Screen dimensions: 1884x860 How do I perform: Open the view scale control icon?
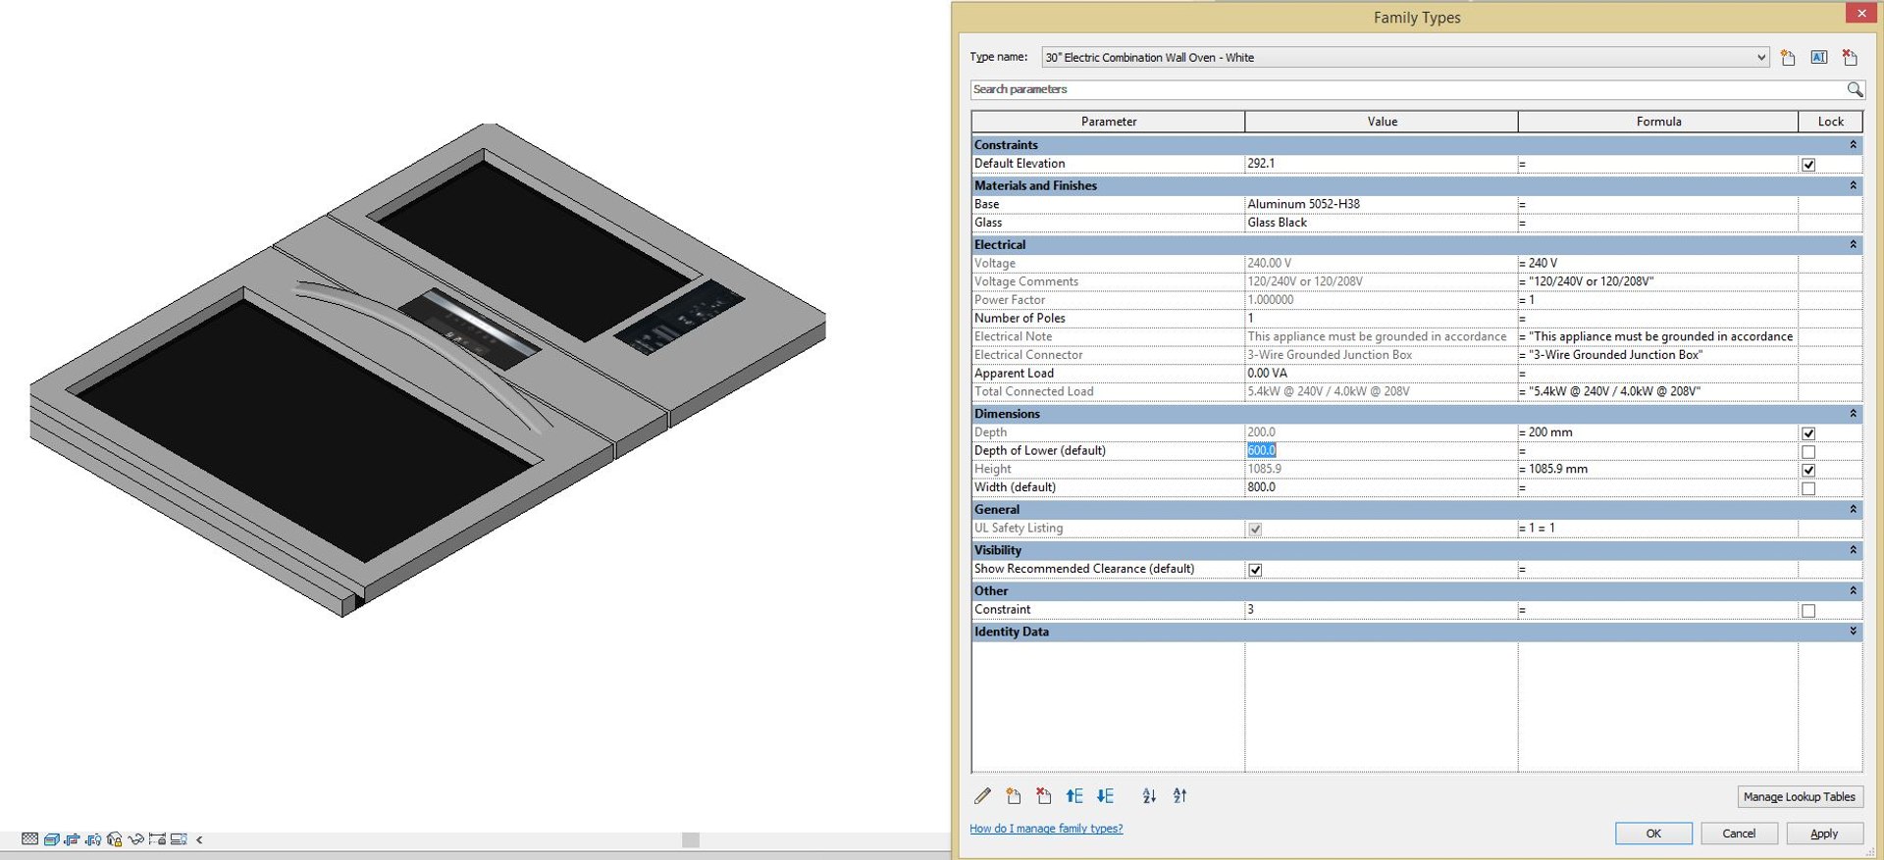[29, 839]
